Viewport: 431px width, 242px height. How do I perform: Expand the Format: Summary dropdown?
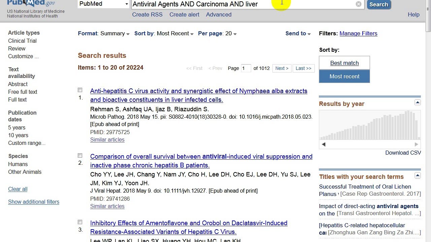104,34
